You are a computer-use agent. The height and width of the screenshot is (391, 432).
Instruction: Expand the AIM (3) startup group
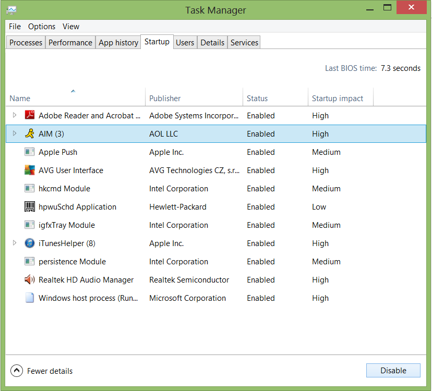pos(15,133)
